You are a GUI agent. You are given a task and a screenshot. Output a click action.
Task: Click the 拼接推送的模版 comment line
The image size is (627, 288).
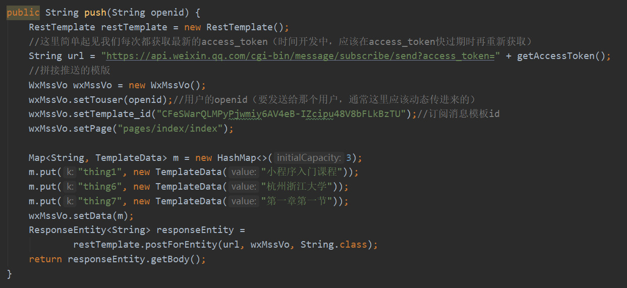[70, 71]
